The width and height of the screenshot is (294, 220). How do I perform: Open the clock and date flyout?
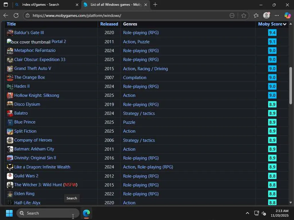[280, 213]
